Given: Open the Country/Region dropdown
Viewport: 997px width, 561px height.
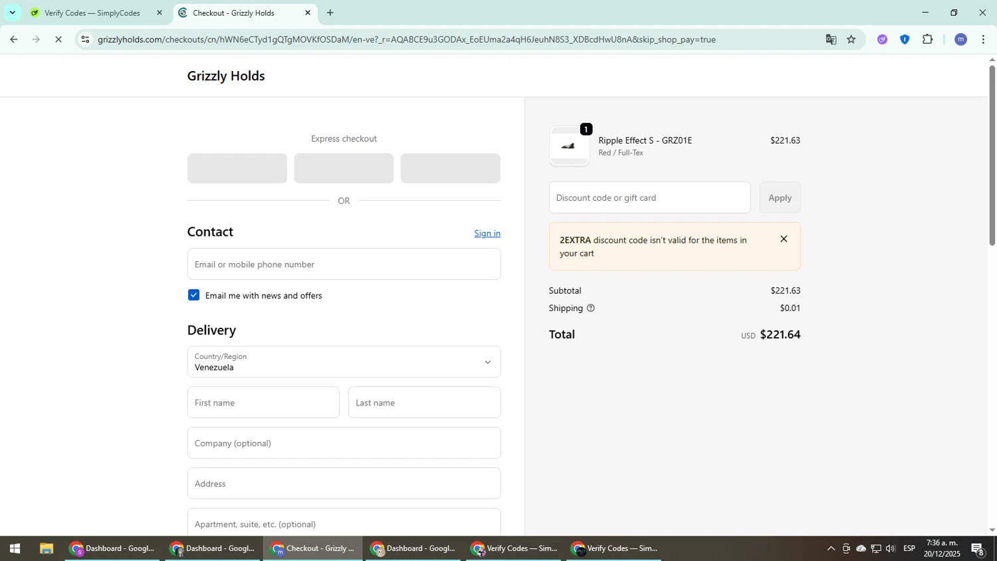Looking at the screenshot, I should coord(344,362).
